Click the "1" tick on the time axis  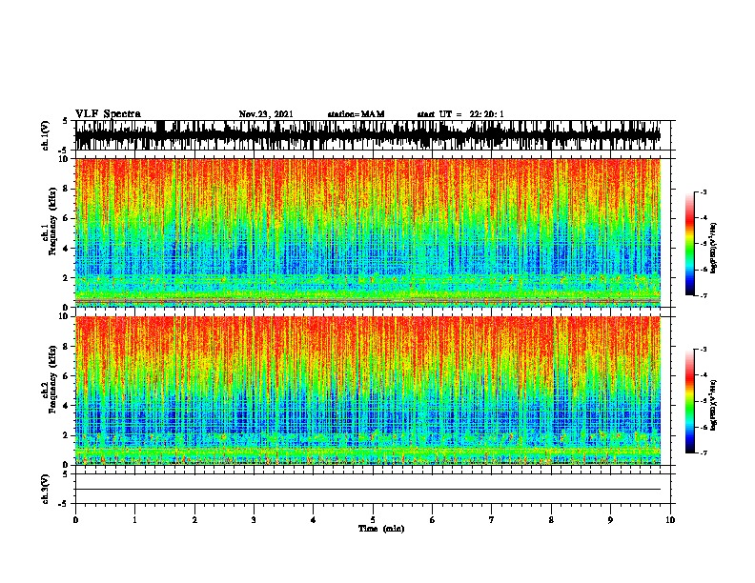(135, 520)
